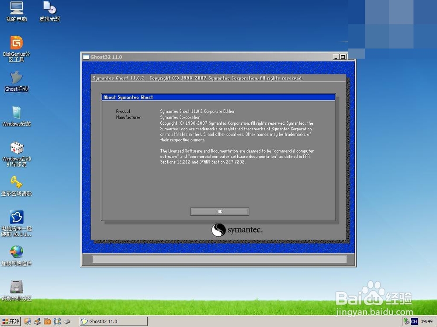Screen dimensions: 437x327
Task: Click the 'Symantec Corporation' manufacturer value
Action: (180, 117)
